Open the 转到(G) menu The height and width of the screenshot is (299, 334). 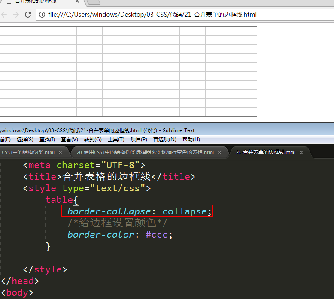(93, 139)
